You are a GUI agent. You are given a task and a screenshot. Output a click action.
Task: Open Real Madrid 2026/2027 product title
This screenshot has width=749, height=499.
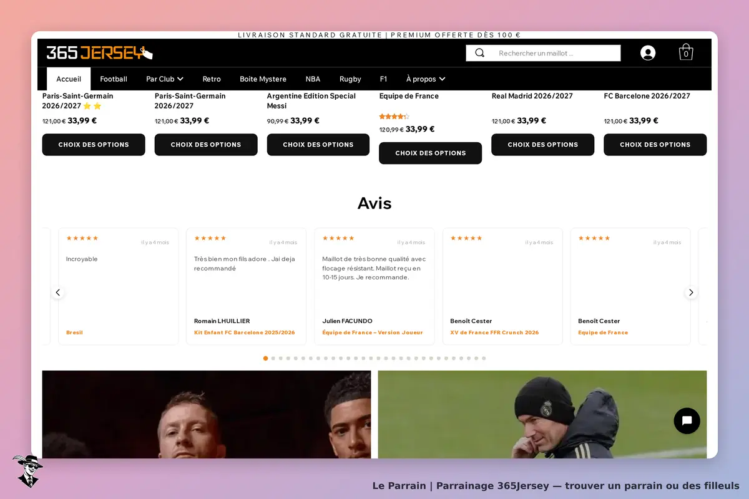(532, 96)
